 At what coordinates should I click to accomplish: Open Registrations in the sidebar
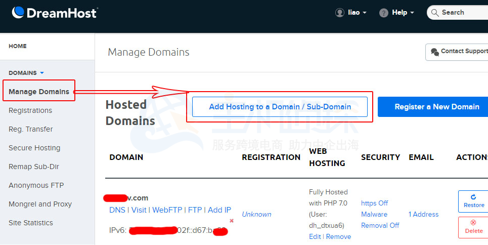(x=30, y=110)
